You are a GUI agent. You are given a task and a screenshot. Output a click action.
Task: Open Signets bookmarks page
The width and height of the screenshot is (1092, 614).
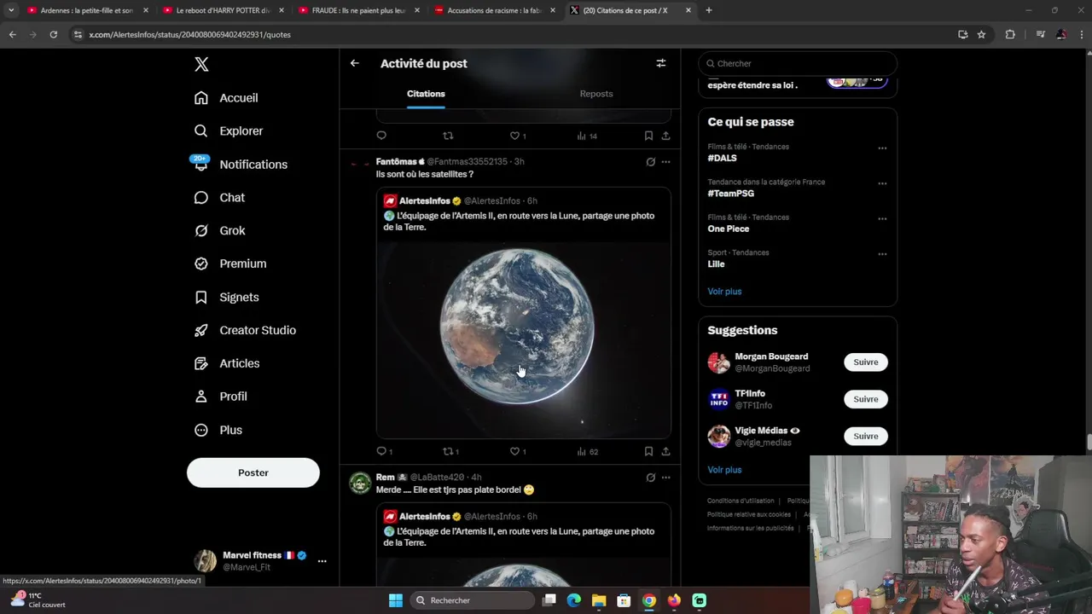226,298
